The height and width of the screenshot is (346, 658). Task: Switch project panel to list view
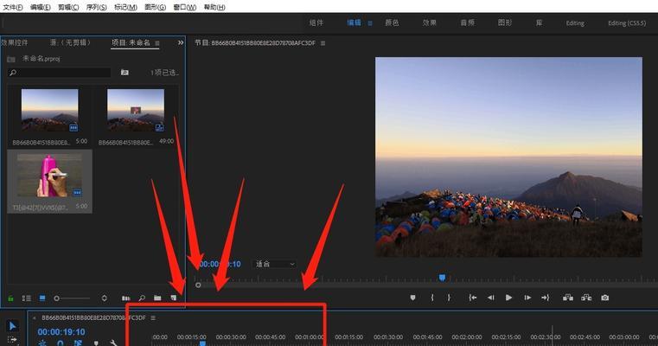pos(27,298)
